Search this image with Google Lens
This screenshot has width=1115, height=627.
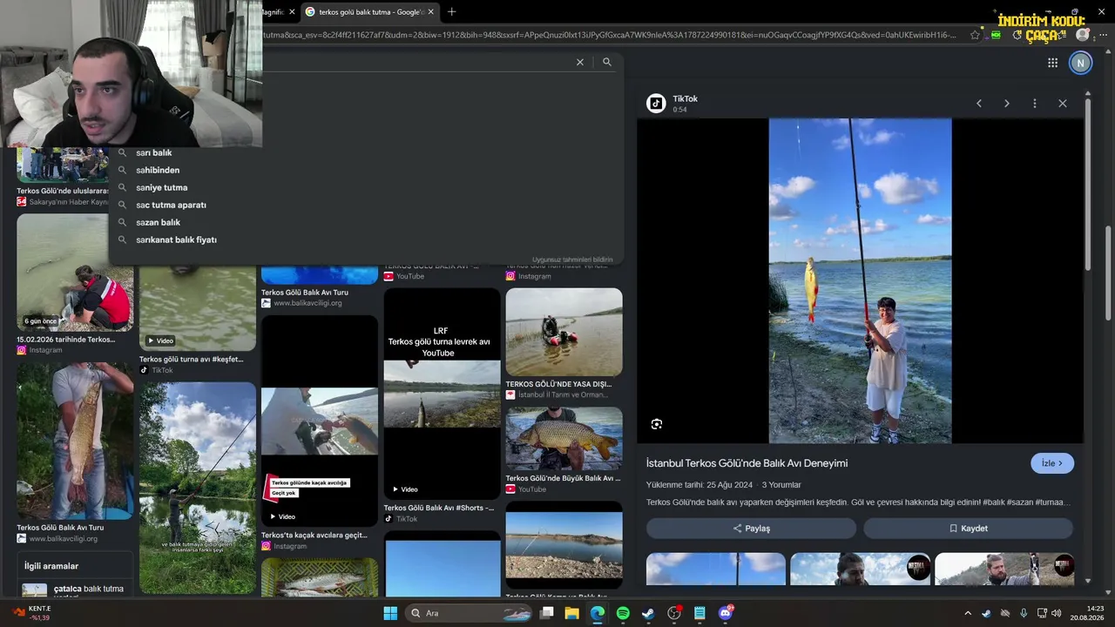[657, 424]
